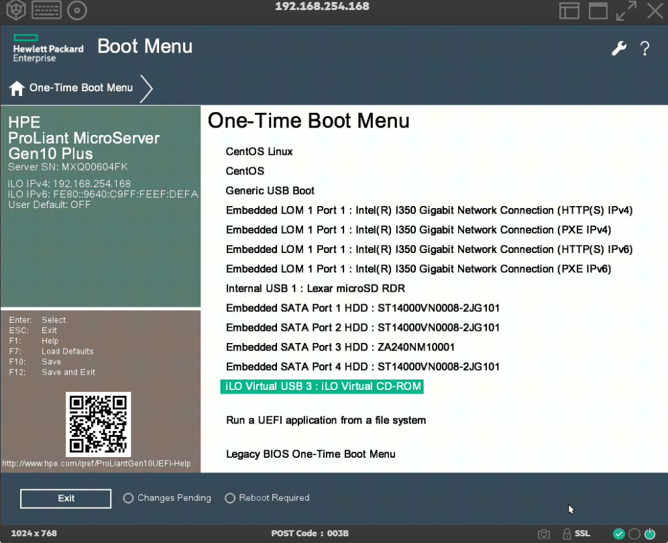This screenshot has width=668, height=543.
Task: Open the virtual media disc menu
Action: coord(78,10)
